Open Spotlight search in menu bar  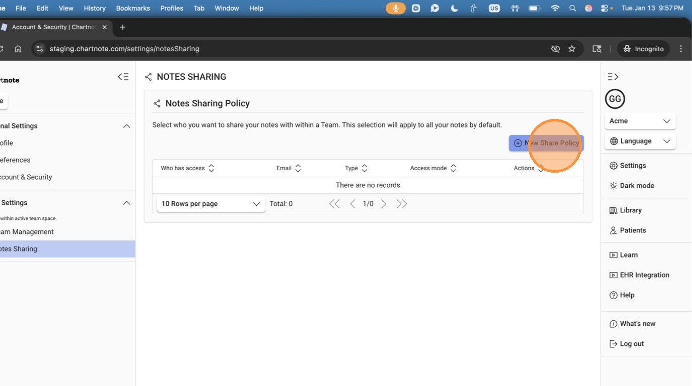click(572, 8)
